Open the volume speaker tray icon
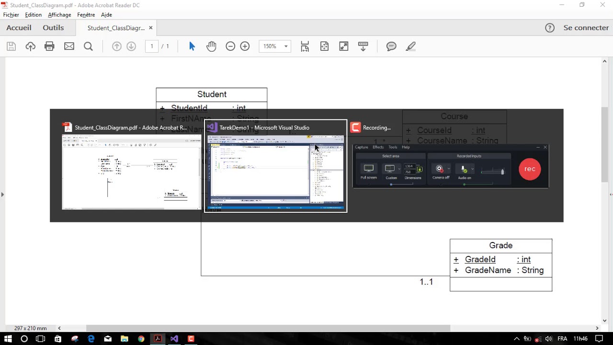The height and width of the screenshot is (345, 613). (549, 339)
